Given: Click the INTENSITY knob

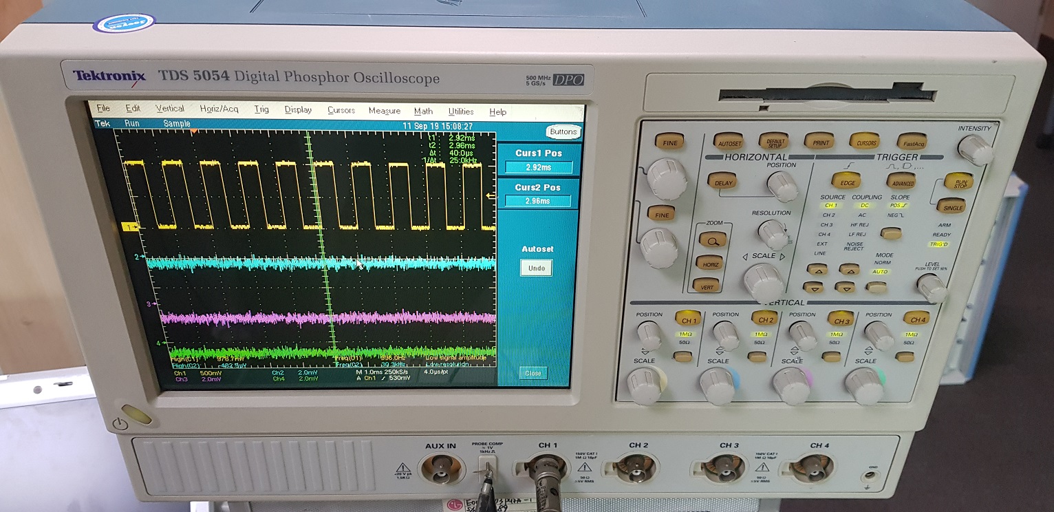Looking at the screenshot, I should coord(976,150).
